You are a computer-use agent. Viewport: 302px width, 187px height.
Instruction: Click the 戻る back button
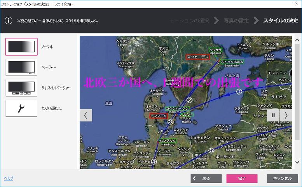pos(206,178)
